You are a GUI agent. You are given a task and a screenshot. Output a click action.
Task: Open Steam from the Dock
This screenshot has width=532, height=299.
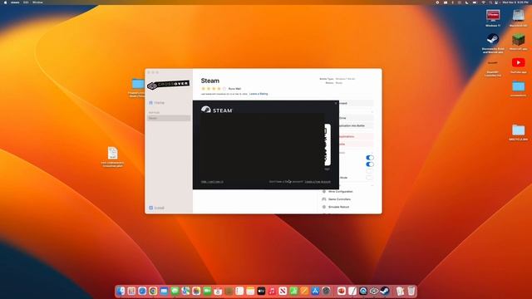coord(385,291)
